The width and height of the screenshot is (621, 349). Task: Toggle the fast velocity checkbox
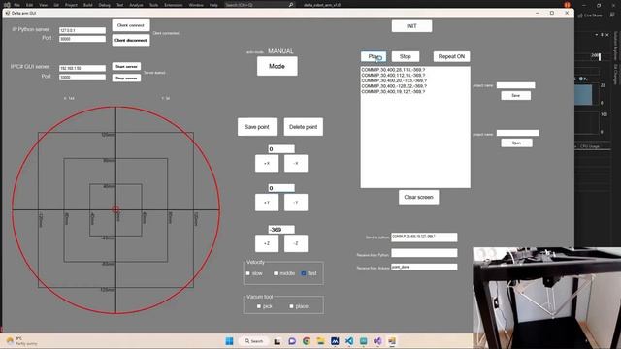click(x=304, y=273)
